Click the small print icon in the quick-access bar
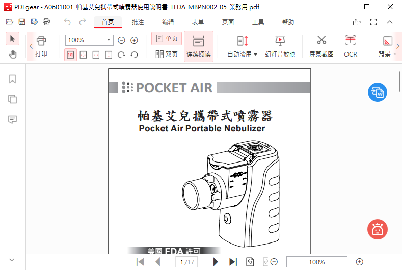The height and width of the screenshot is (270, 402). 46,22
